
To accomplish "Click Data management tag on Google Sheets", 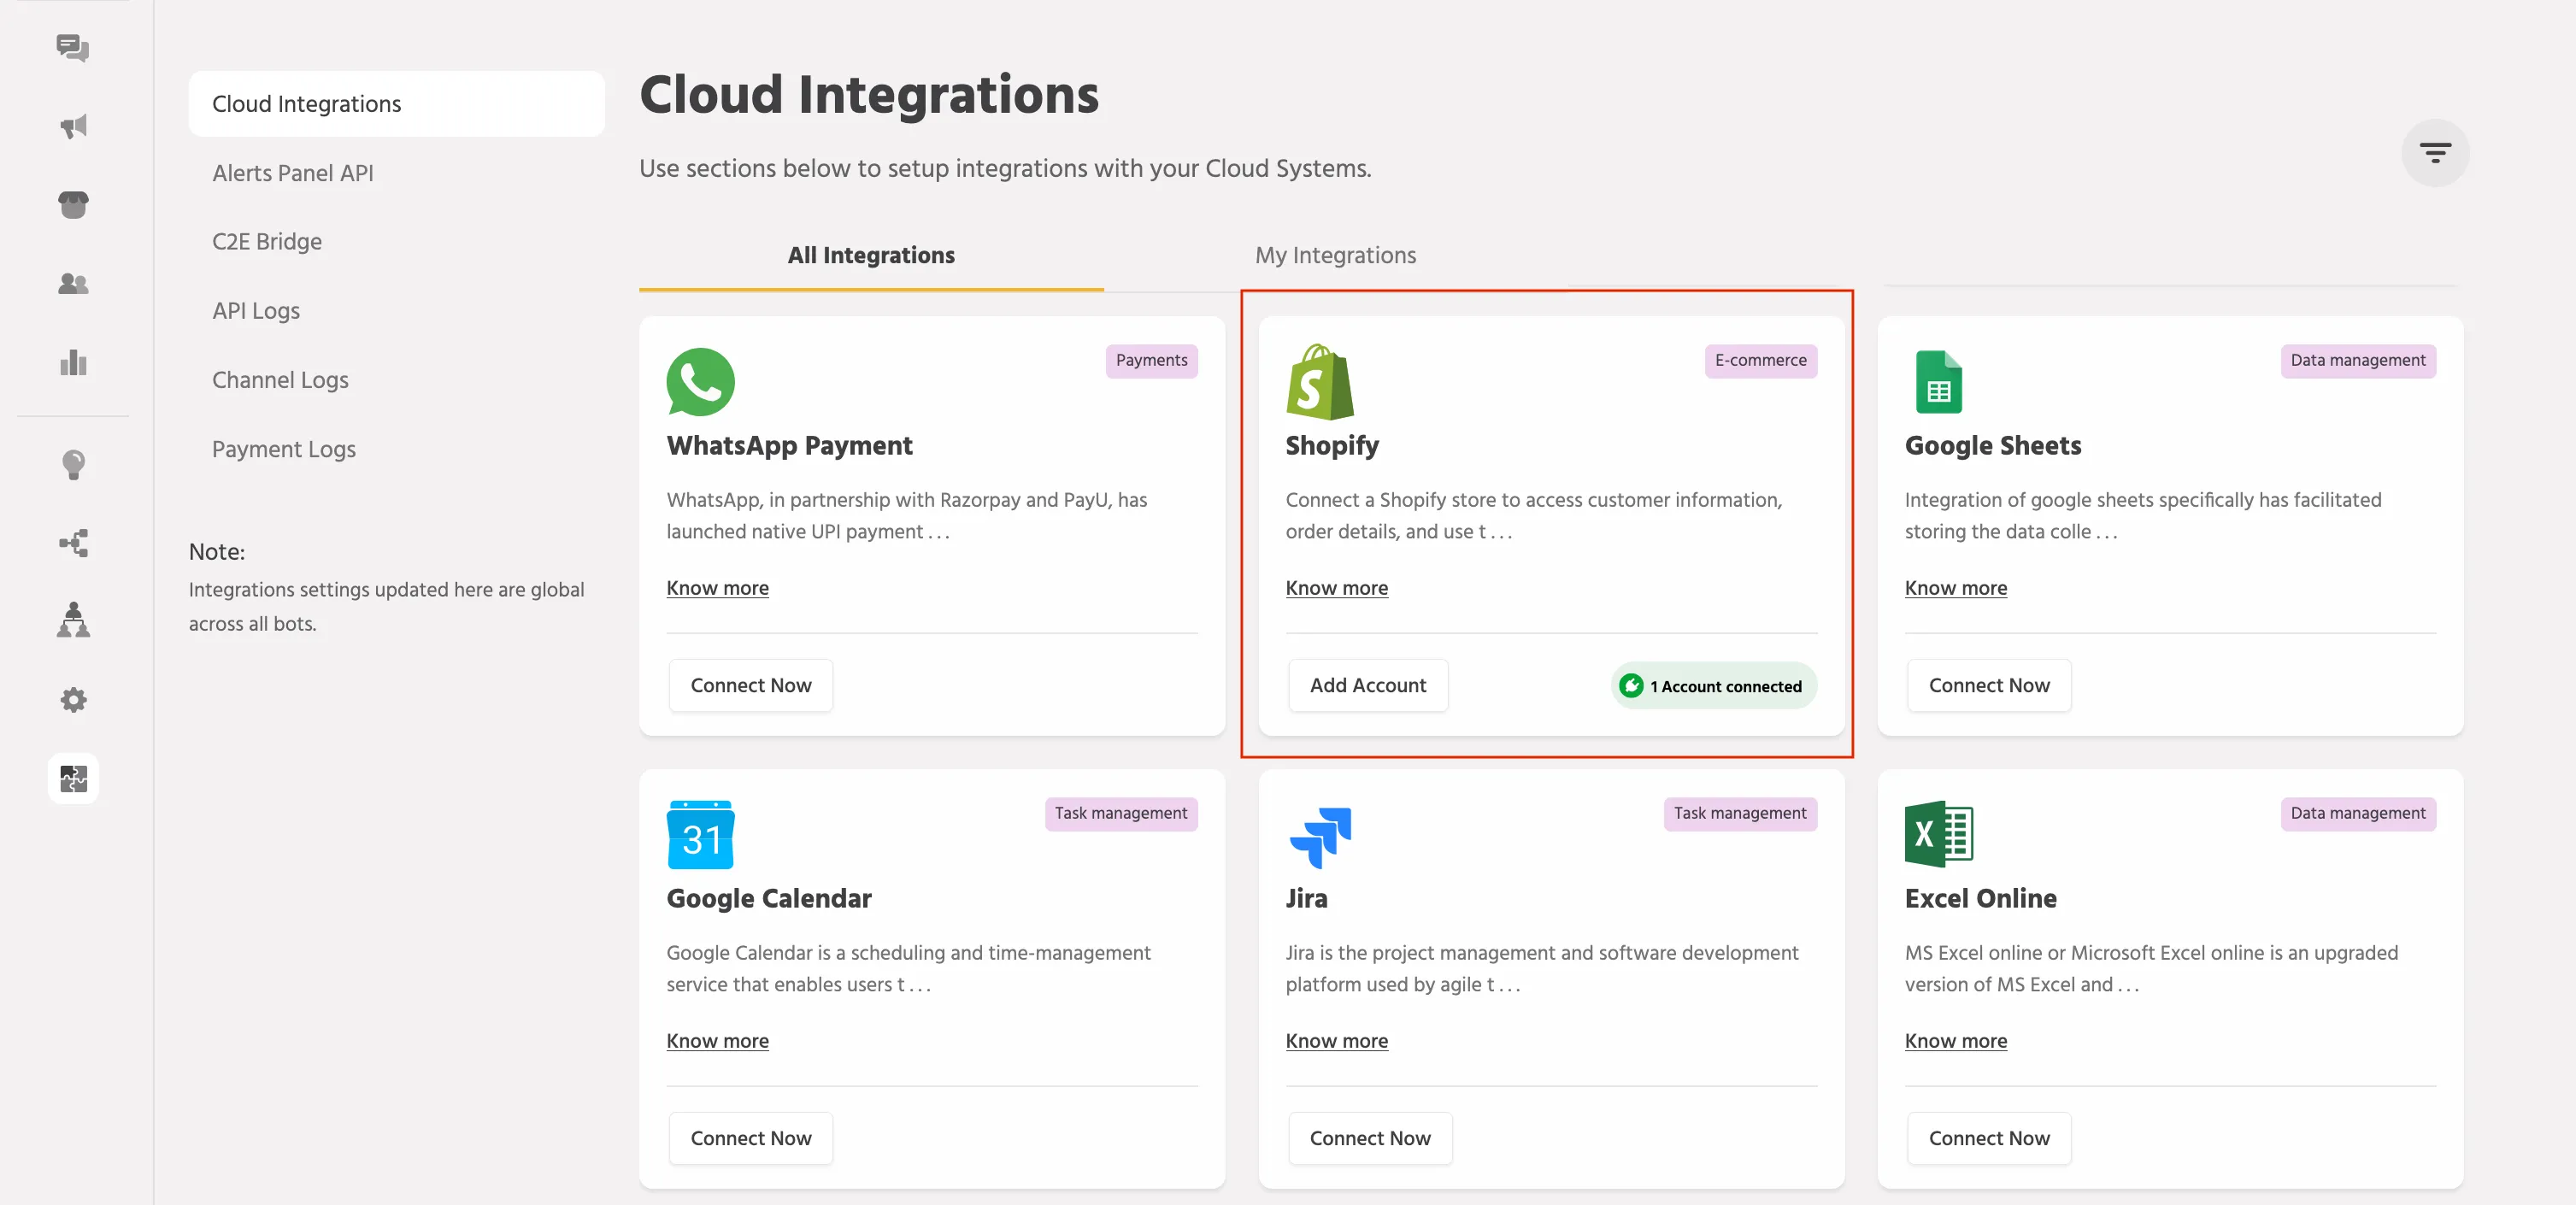I will [x=2357, y=361].
